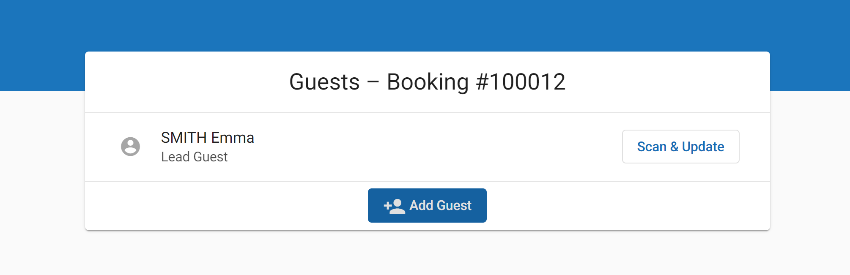Click the surname SMITH in the guest row
Screen dimensions: 850x275
184,138
